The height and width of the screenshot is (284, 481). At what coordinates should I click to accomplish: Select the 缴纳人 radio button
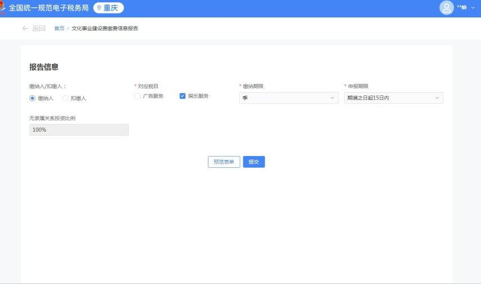[x=33, y=98]
